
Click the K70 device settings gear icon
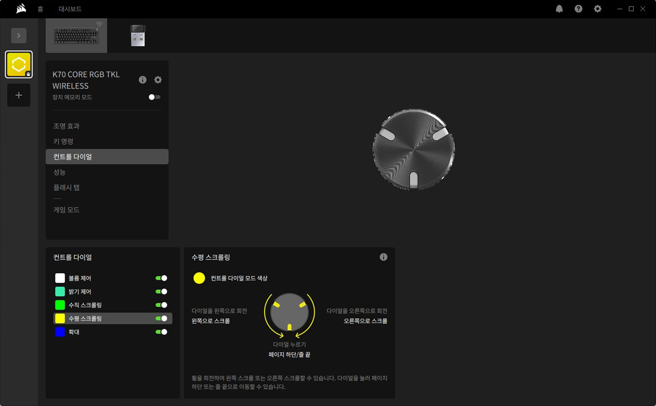pyautogui.click(x=158, y=80)
